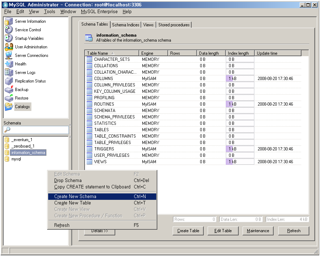This screenshot has width=320, height=256.
Task: Sort by the Engine column header
Action: 153,53
